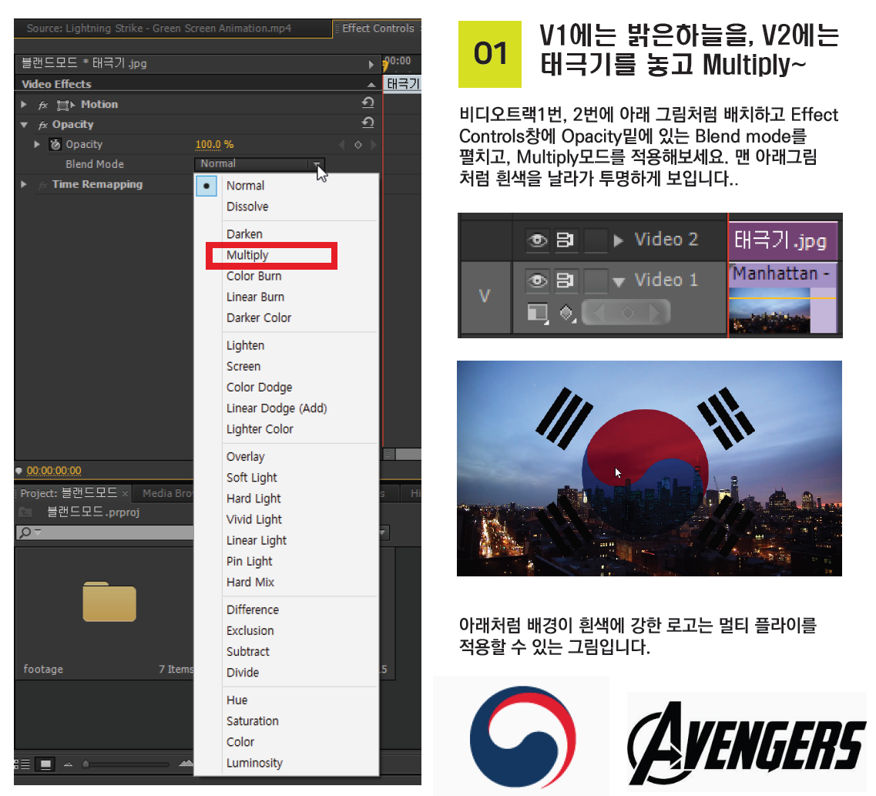The width and height of the screenshot is (876, 796).
Task: Toggle Video 1 track visibility eye
Action: pos(538,280)
